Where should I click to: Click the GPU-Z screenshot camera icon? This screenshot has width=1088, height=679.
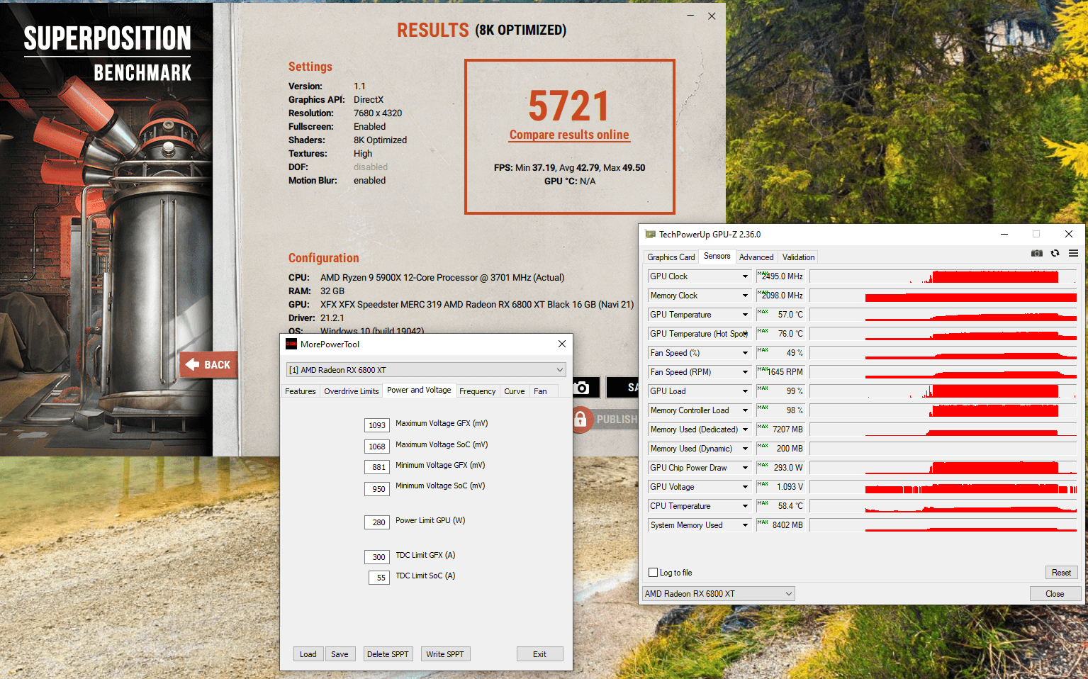pyautogui.click(x=1037, y=253)
